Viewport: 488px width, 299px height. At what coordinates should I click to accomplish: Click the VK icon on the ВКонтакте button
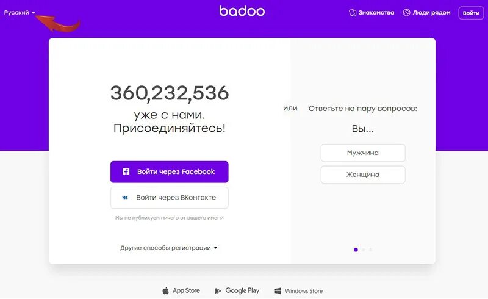pyautogui.click(x=125, y=198)
